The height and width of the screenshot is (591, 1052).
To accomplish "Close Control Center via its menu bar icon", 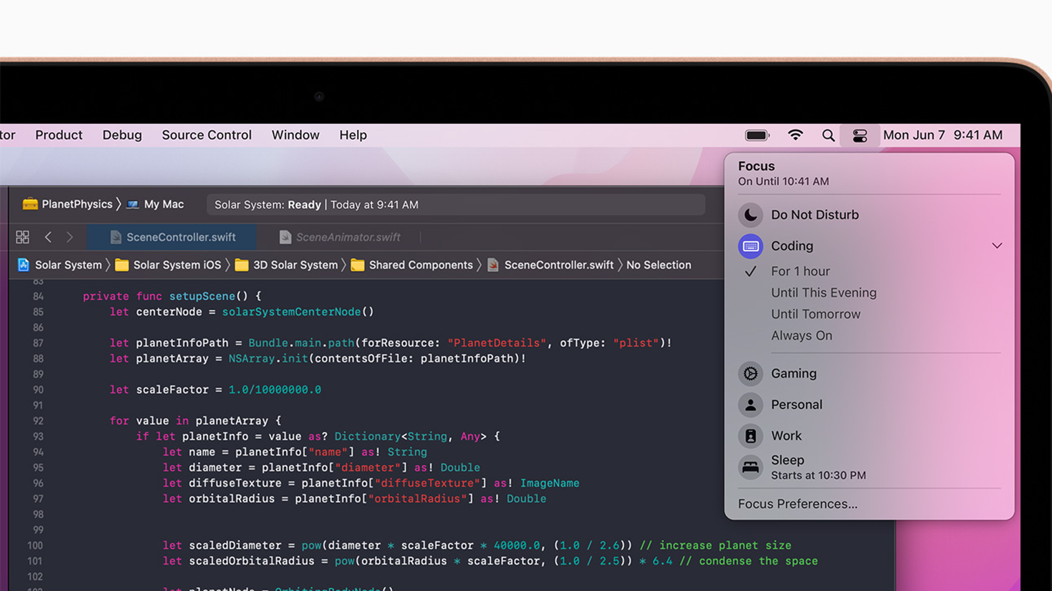I will coord(860,135).
